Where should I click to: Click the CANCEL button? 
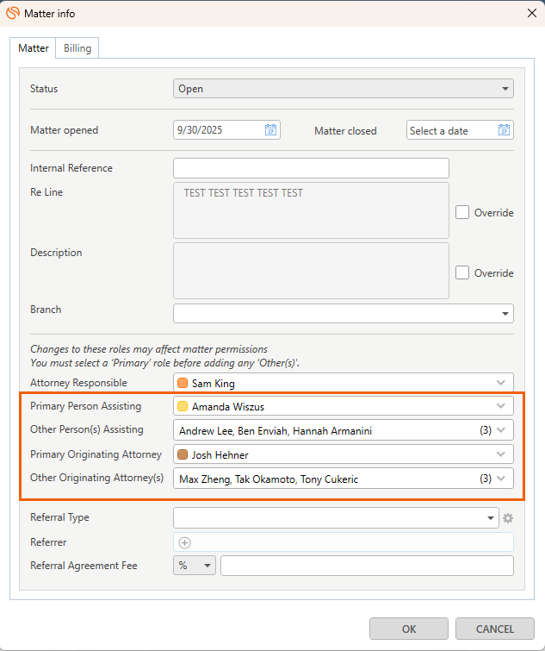pyautogui.click(x=495, y=629)
